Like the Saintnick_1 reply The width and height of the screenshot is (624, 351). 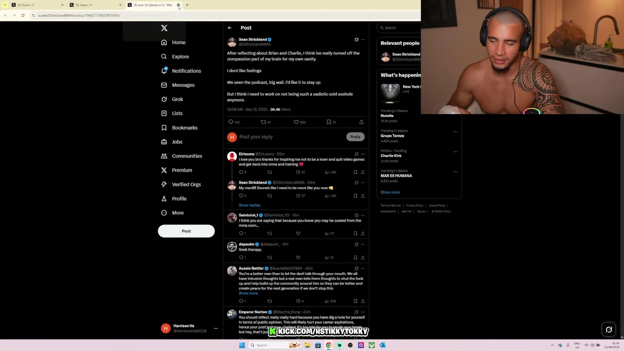(298, 233)
